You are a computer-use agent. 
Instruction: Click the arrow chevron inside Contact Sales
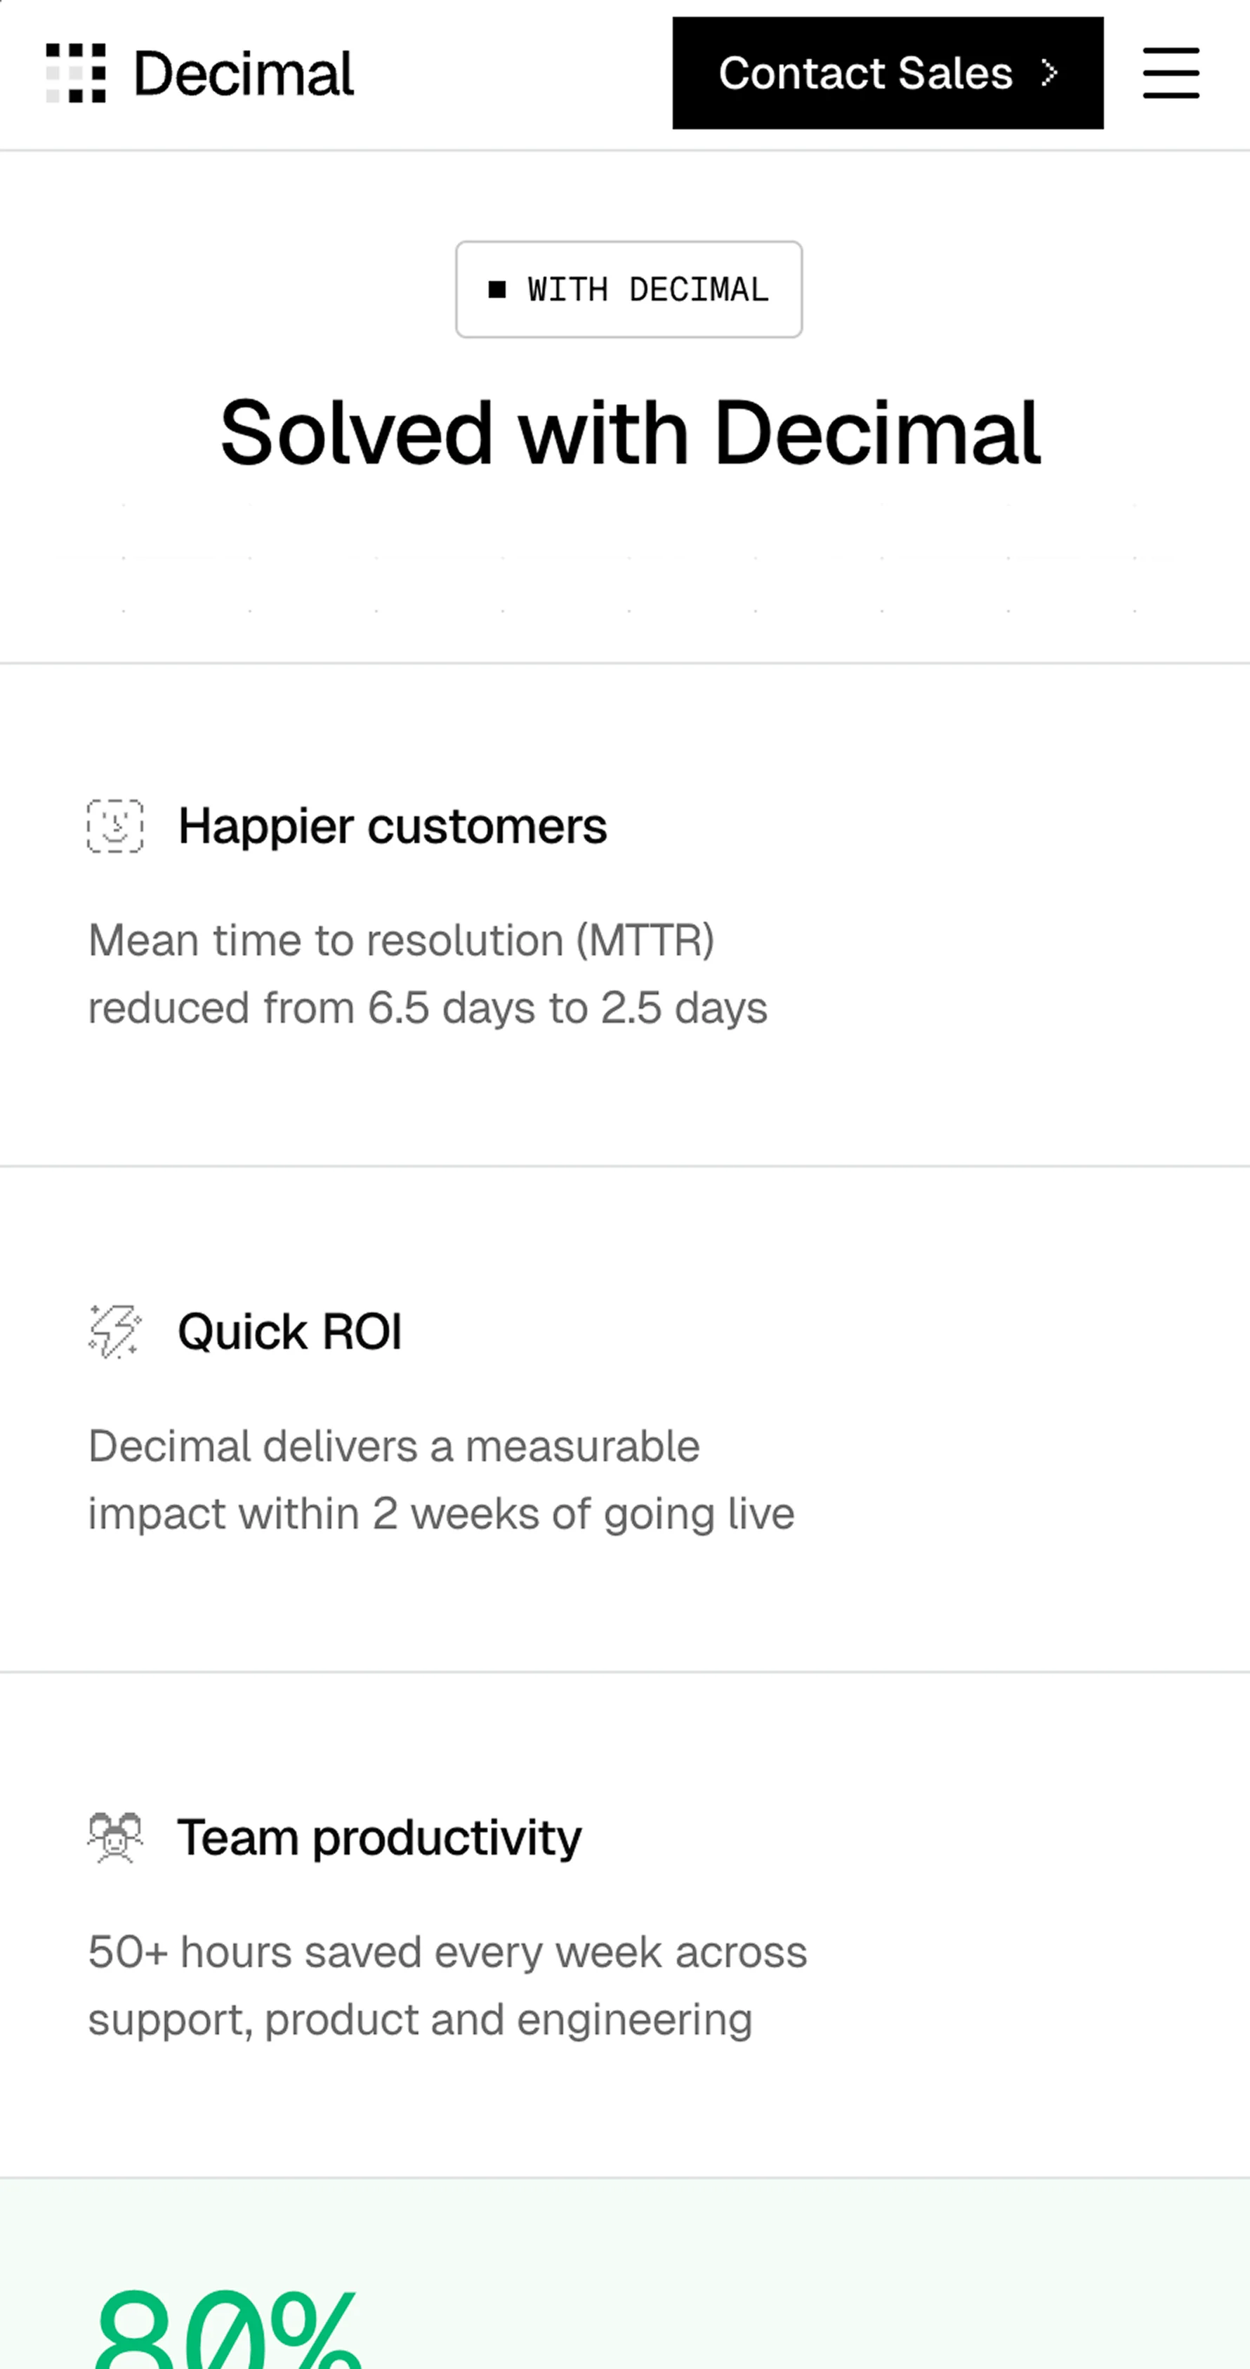pos(1048,72)
